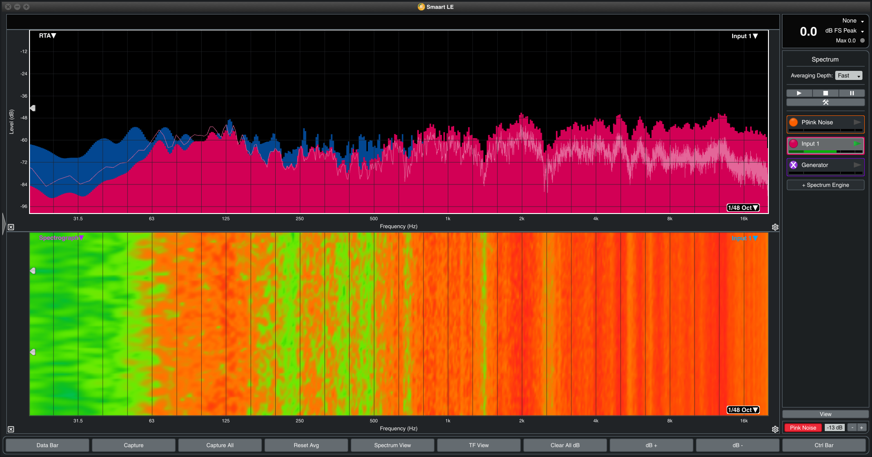The image size is (872, 457).
Task: Open Averaging Depth Fast dropdown
Action: [x=848, y=75]
